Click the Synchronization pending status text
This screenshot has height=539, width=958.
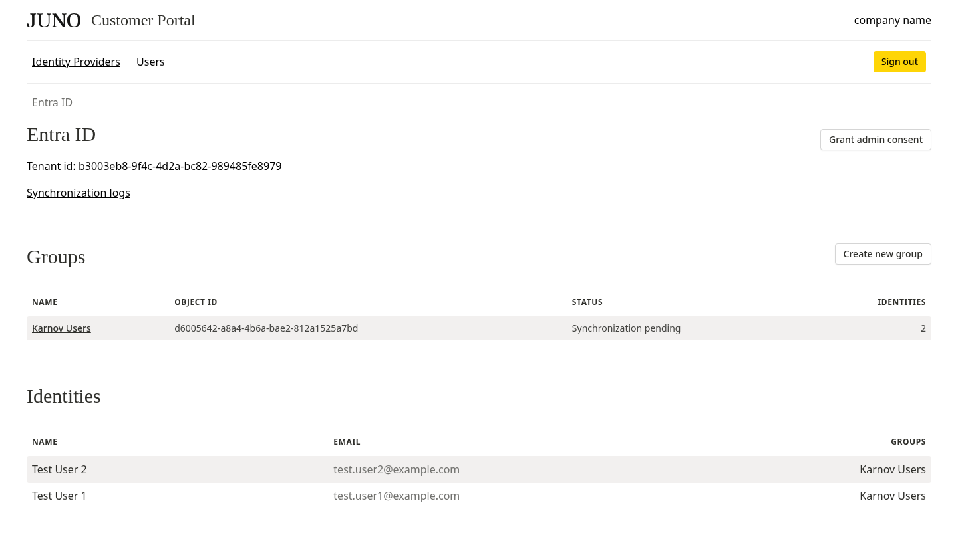point(626,328)
